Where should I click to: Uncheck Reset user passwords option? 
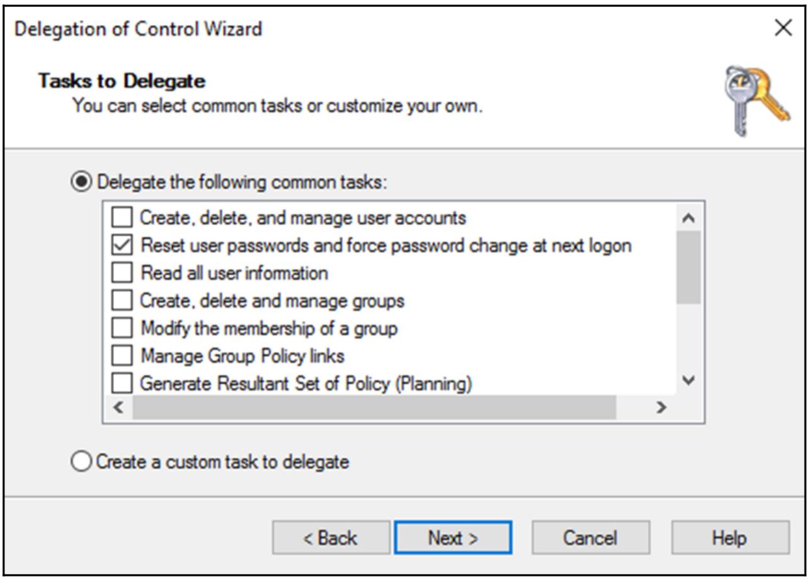(x=122, y=246)
